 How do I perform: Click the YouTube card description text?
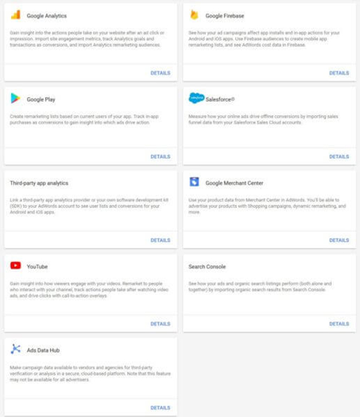(87, 290)
